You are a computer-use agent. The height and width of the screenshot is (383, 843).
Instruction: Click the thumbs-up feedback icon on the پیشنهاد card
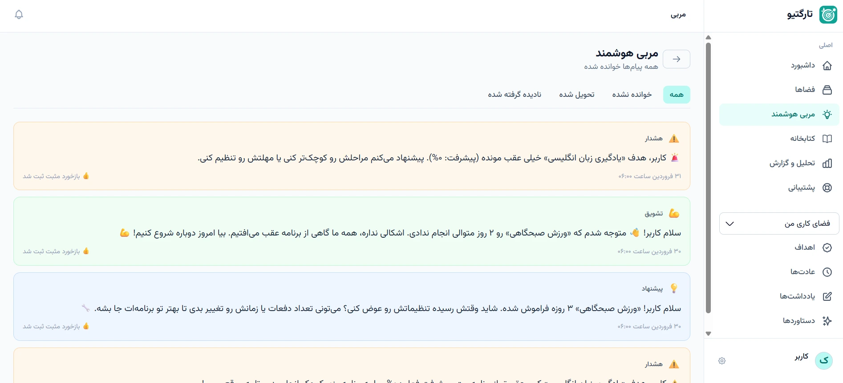pyautogui.click(x=86, y=326)
